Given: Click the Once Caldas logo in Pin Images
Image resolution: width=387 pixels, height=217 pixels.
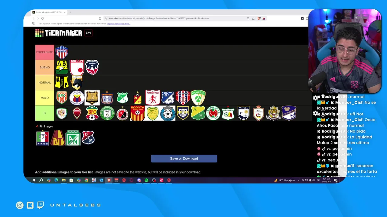Looking at the screenshot, I should tap(43, 138).
